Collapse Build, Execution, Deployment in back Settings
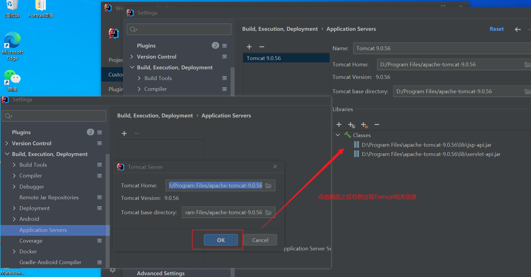531x277 pixels. coord(132,68)
